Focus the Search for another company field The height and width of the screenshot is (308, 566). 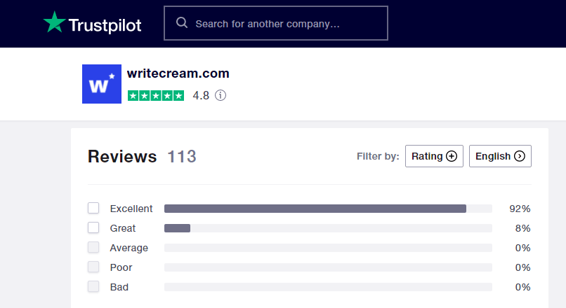(276, 23)
